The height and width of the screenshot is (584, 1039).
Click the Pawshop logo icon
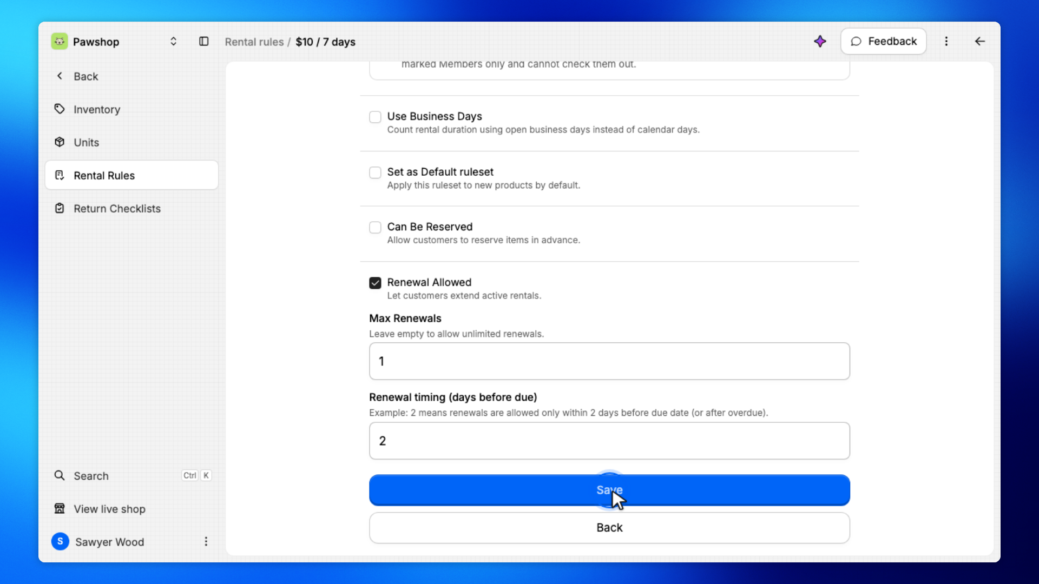60,42
